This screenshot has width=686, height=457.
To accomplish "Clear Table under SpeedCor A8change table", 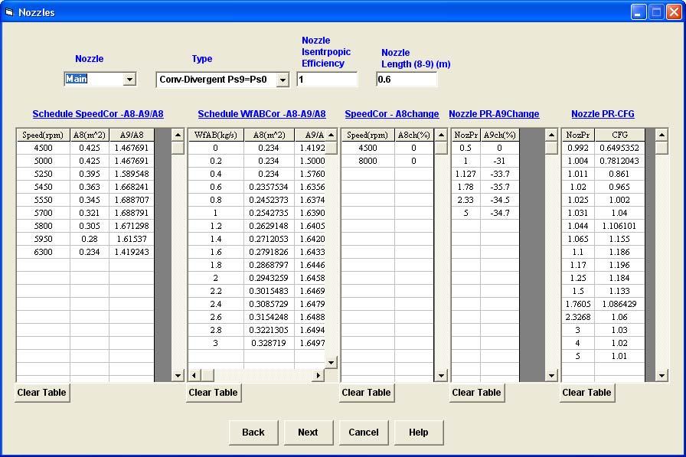I will point(367,393).
